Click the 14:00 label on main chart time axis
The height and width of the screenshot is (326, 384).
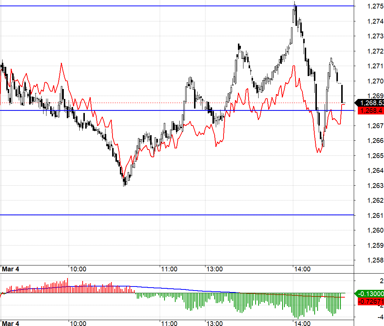(302, 269)
